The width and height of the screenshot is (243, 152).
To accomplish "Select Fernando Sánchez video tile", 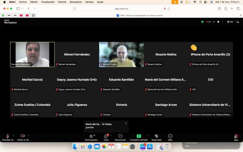I will click(32, 54).
